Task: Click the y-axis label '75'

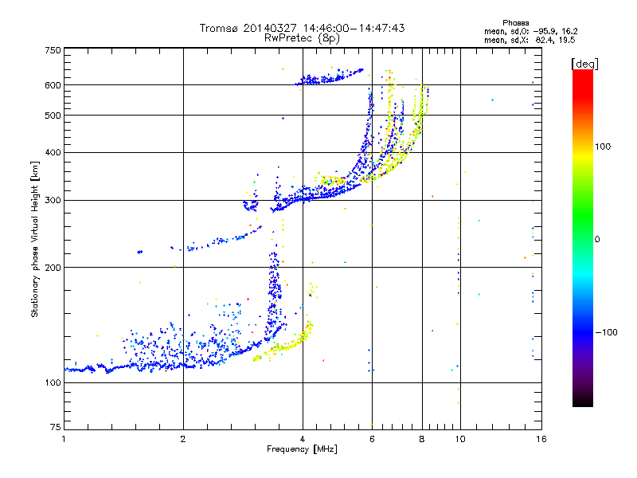Action: 56,427
